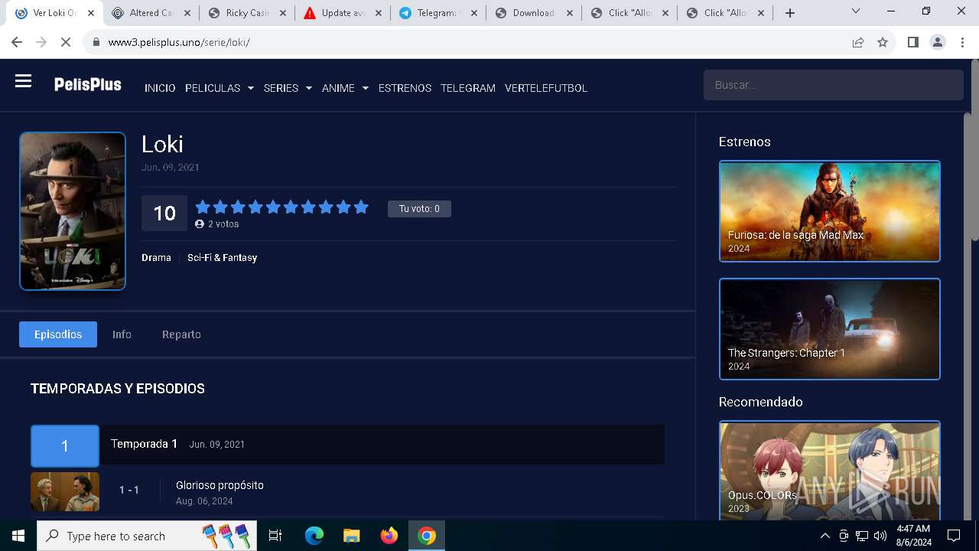Go back in browser history
The height and width of the screenshot is (551, 979).
tap(17, 42)
